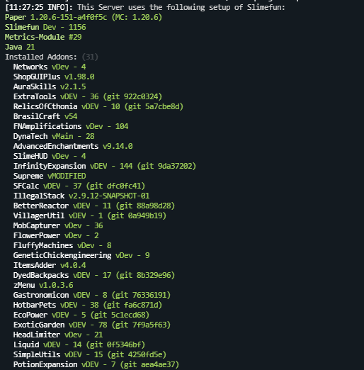Click the AuraSkills v2.1.5 line
Screen dimensions: 364x370
point(50,86)
